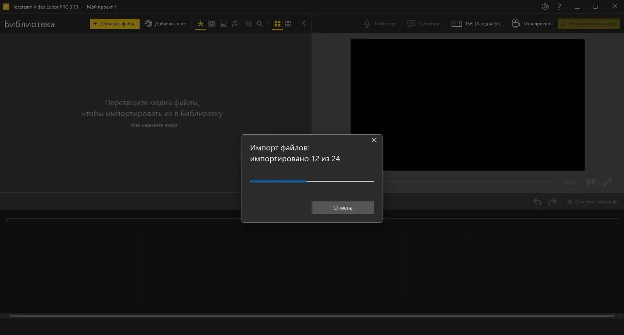Click the preview playback seek bar
Screen dimensions: 624x335
pos(468,182)
